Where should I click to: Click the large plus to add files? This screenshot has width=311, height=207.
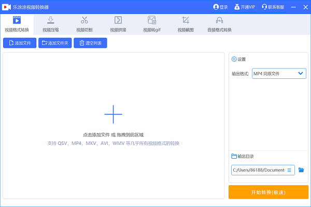113,114
